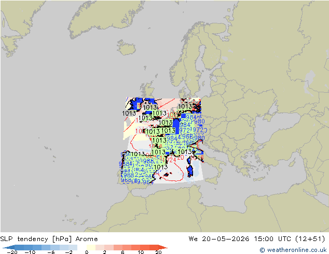Screen dimensions: 329x254
Task: Click the red '1024' pressure label
Action: pos(169,160)
